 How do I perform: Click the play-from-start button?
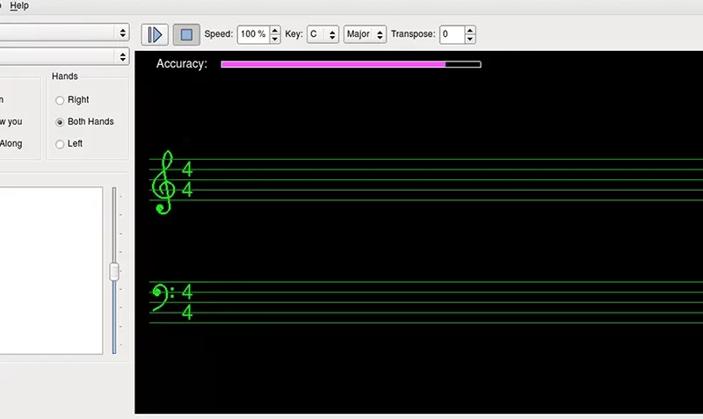tap(155, 34)
